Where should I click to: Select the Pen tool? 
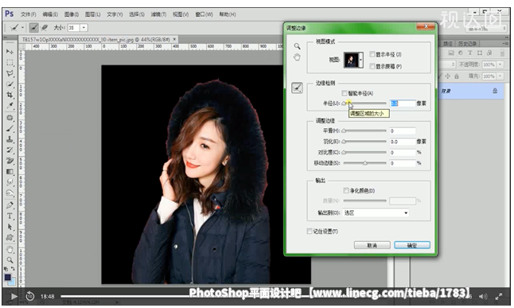10,205
